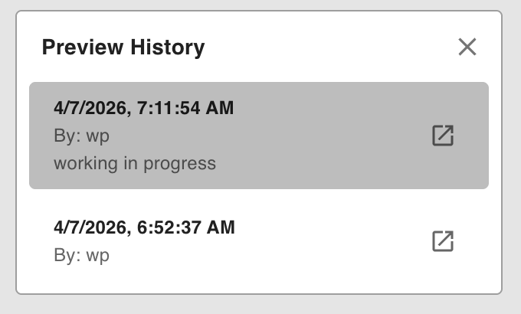Click the '4/7/2026, 6:52:37 AM' timestamp

tap(144, 227)
